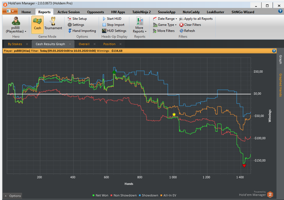Open NoteCaddy tab

tap(191, 12)
